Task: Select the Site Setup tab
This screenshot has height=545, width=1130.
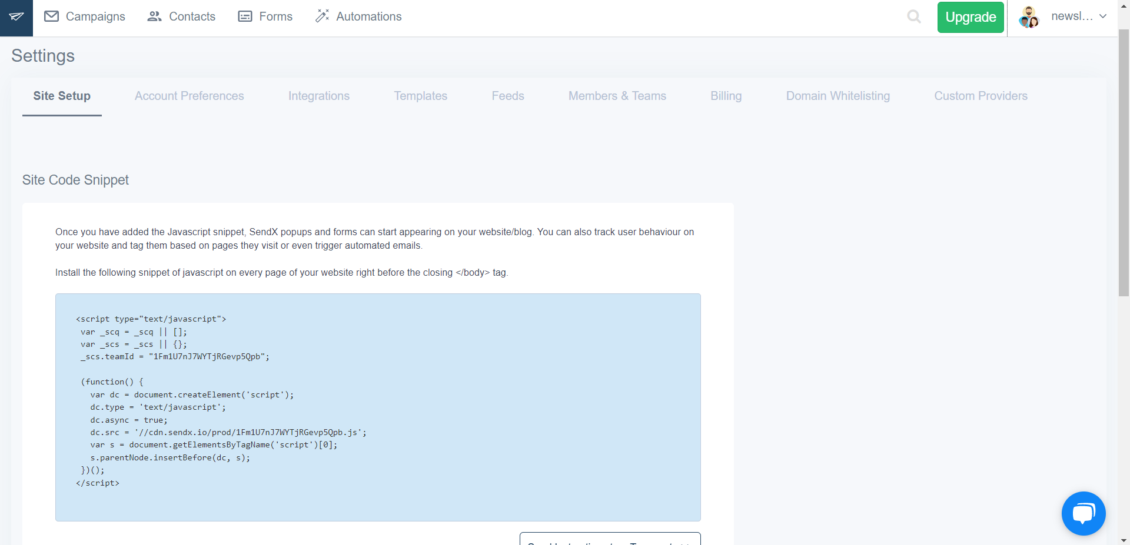Action: (x=62, y=96)
